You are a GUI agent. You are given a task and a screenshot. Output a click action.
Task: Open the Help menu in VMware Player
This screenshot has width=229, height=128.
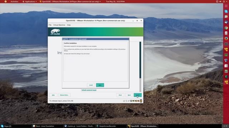69,25
